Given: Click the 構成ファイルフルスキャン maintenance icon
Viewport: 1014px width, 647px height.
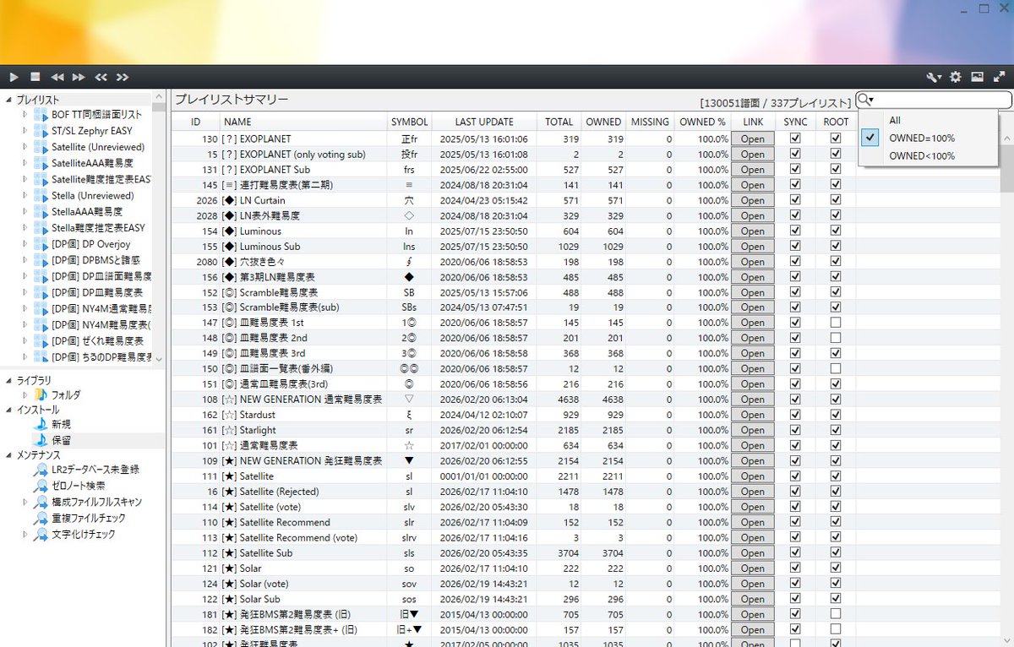Looking at the screenshot, I should [x=41, y=502].
